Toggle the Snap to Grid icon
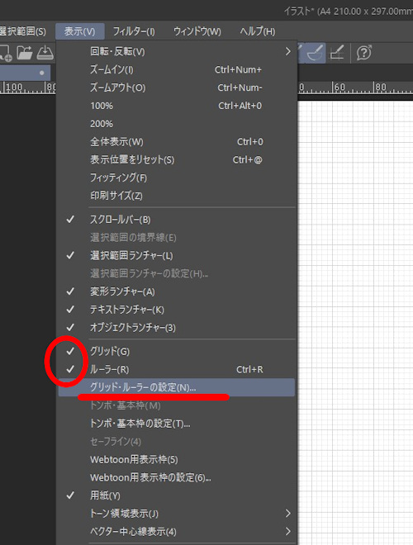The width and height of the screenshot is (413, 545). coord(336,53)
